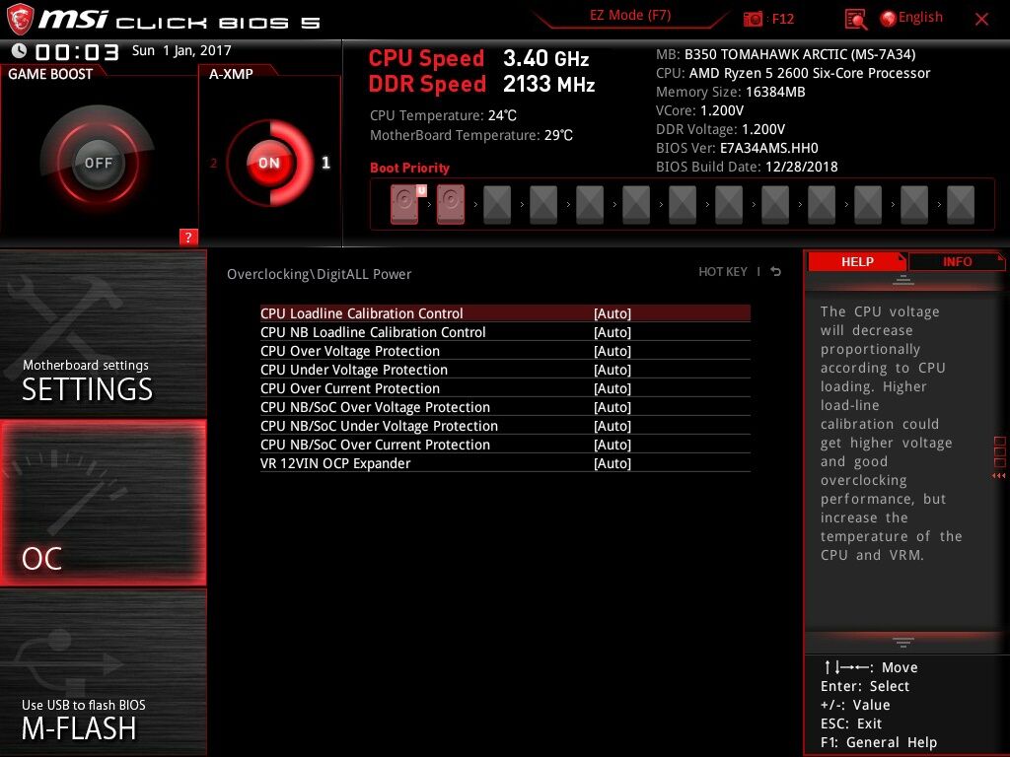Switch to the INFO tab

957,261
